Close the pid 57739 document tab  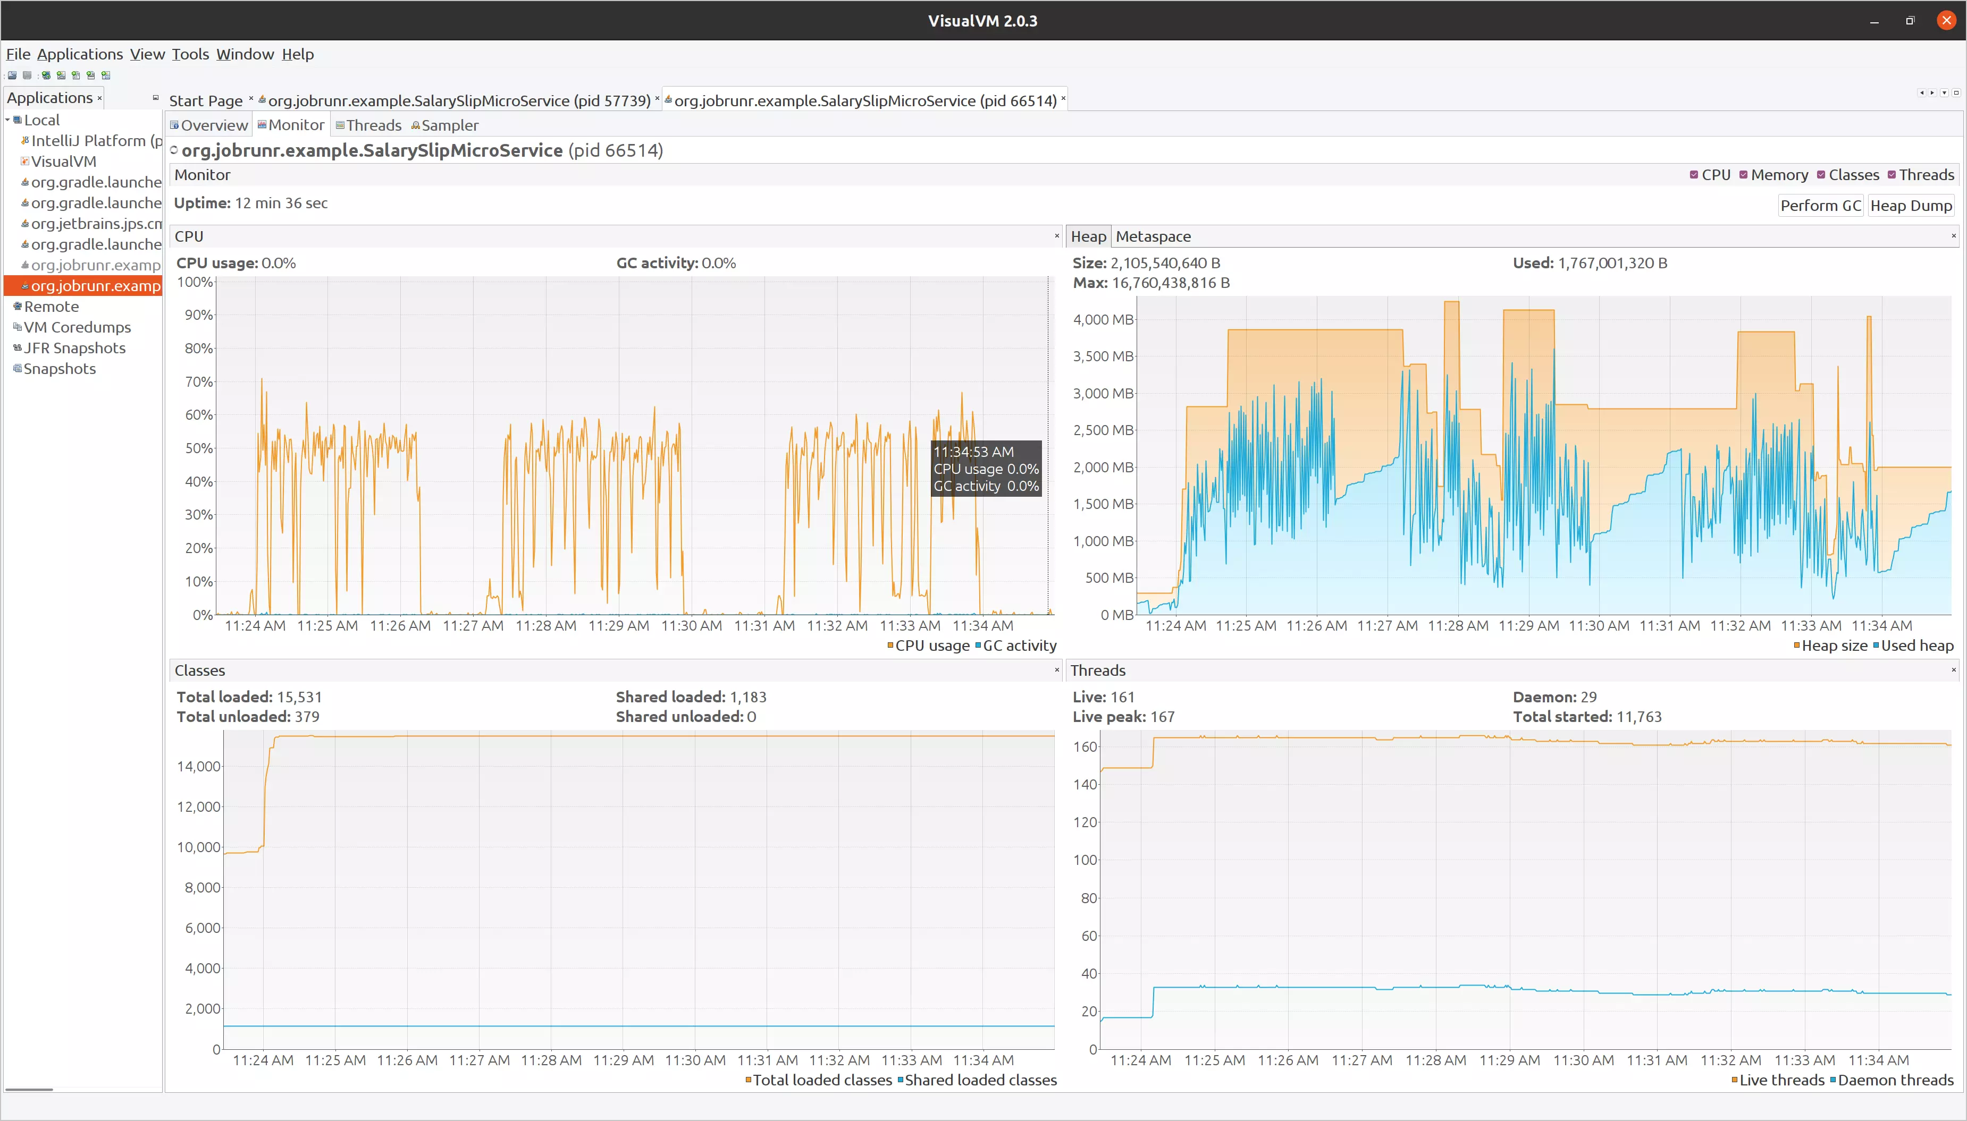click(657, 98)
